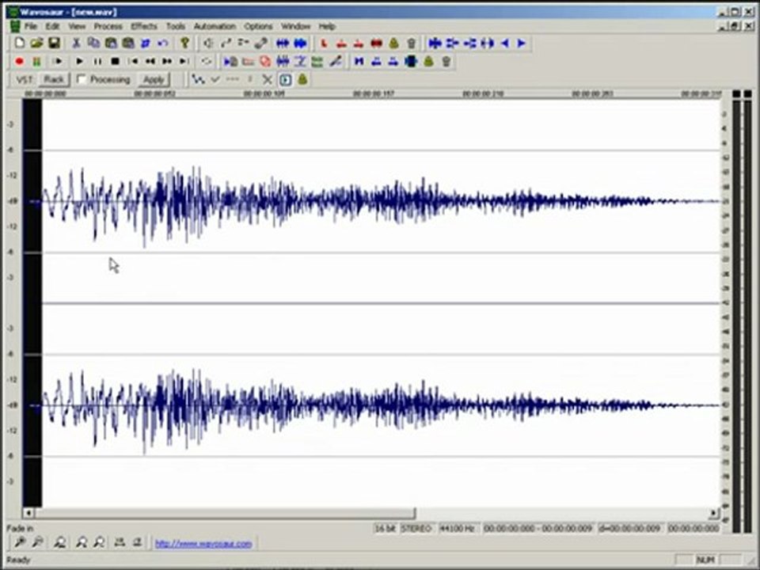Click the green level meter icon beside record
The image size is (760, 570).
point(37,62)
